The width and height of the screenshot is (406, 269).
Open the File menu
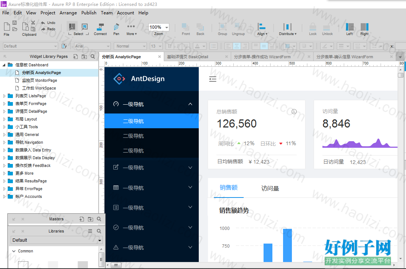(6, 13)
